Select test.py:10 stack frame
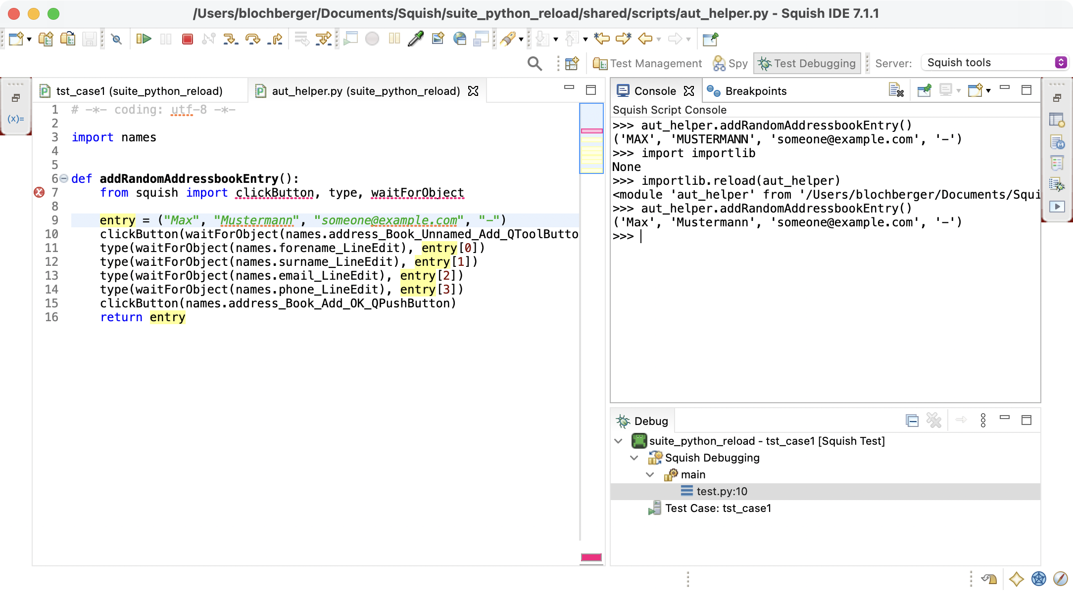The image size is (1073, 592). click(722, 491)
